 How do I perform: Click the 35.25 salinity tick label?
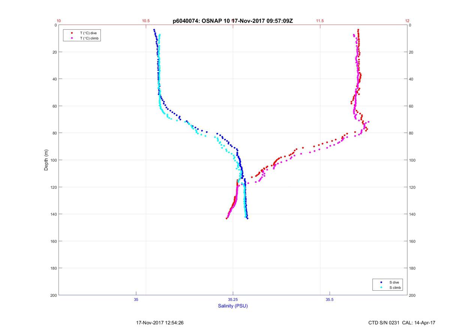tap(233, 300)
